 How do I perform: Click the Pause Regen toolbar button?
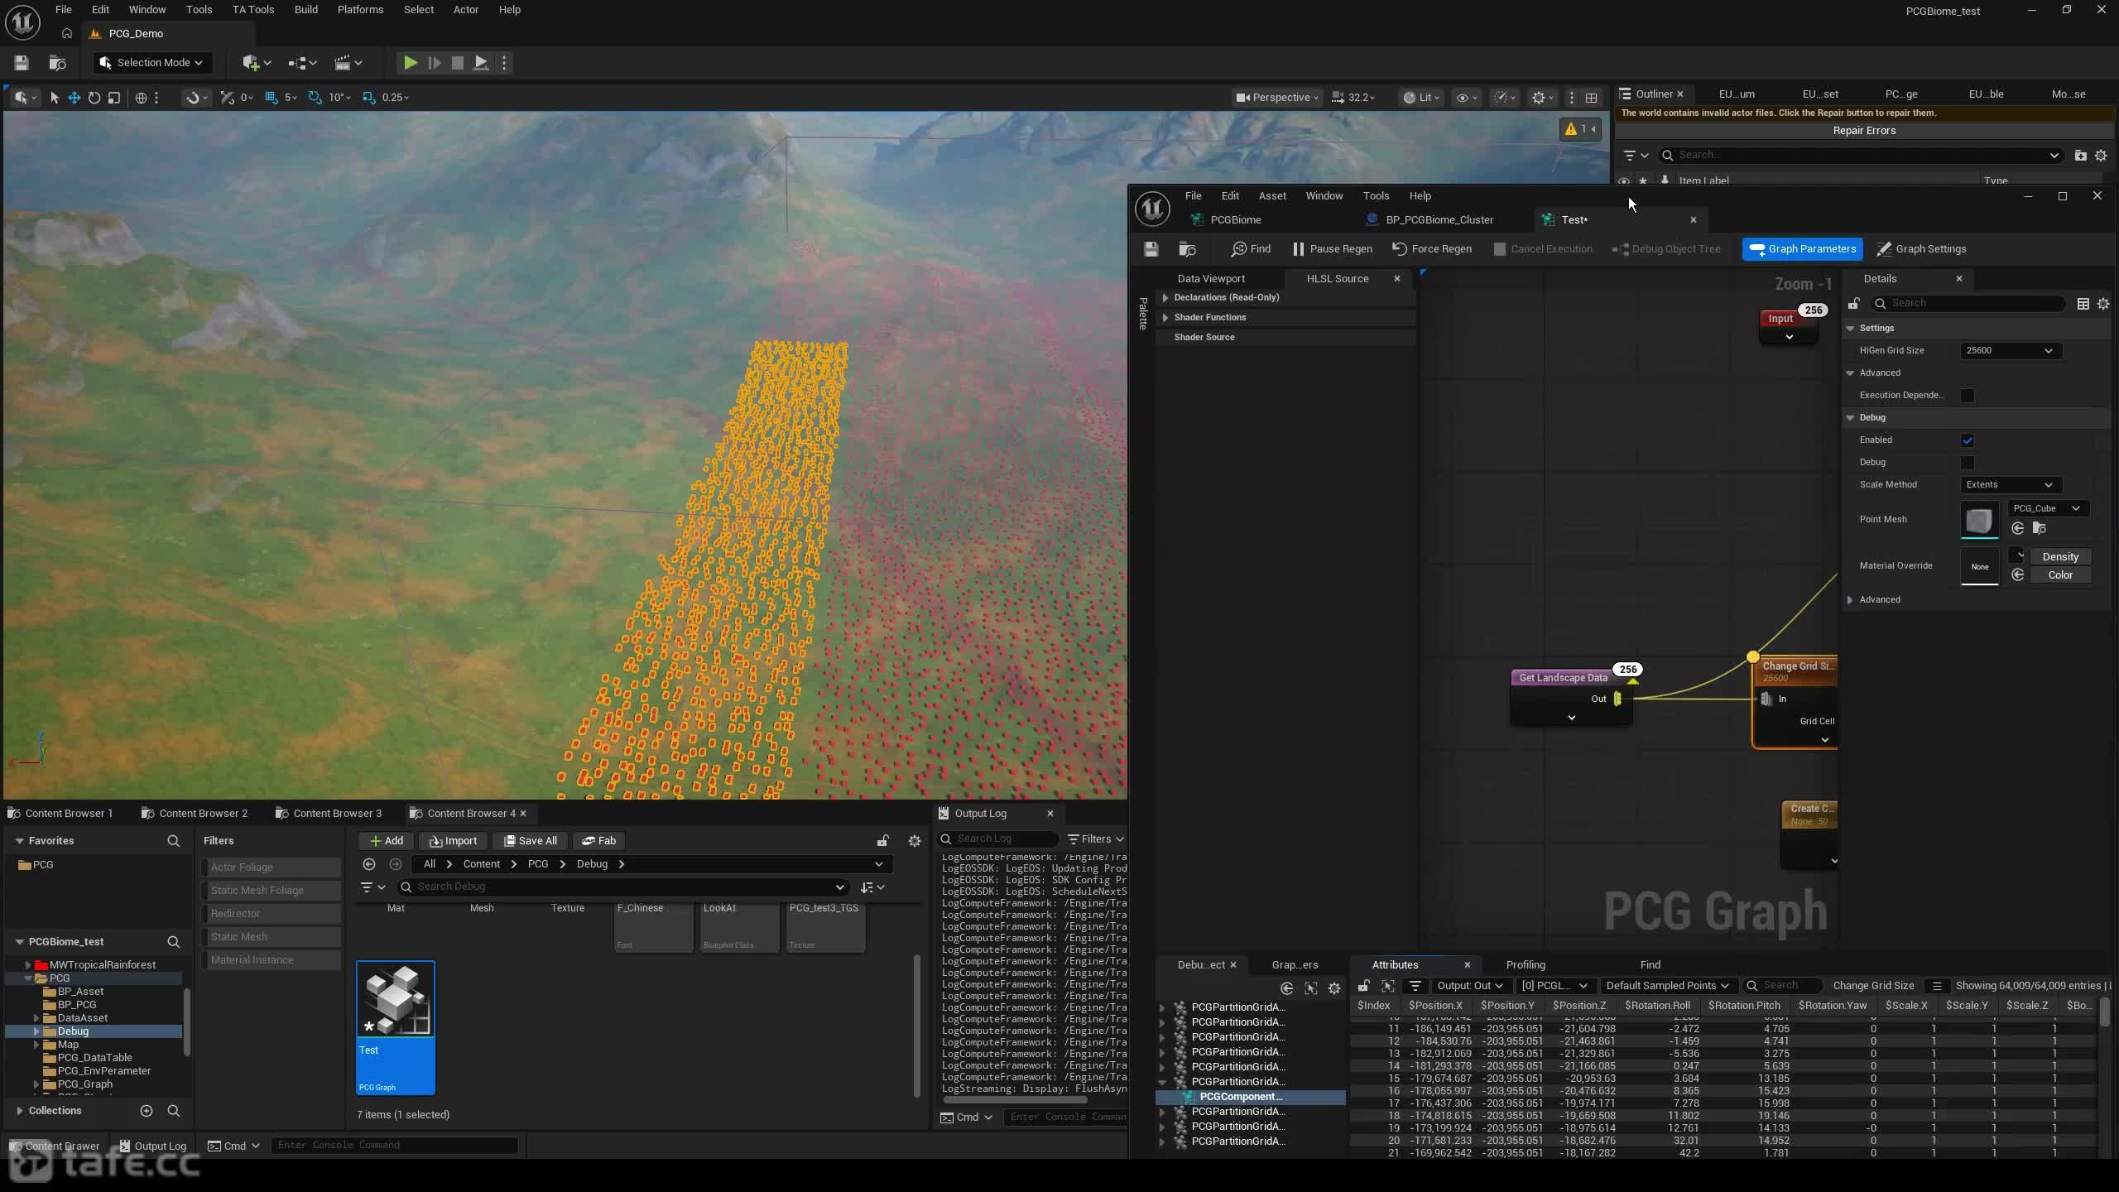click(x=1332, y=249)
